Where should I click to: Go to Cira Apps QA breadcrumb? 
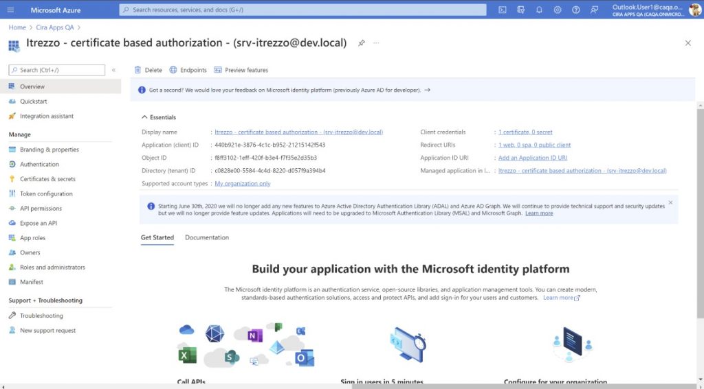[x=55, y=27]
